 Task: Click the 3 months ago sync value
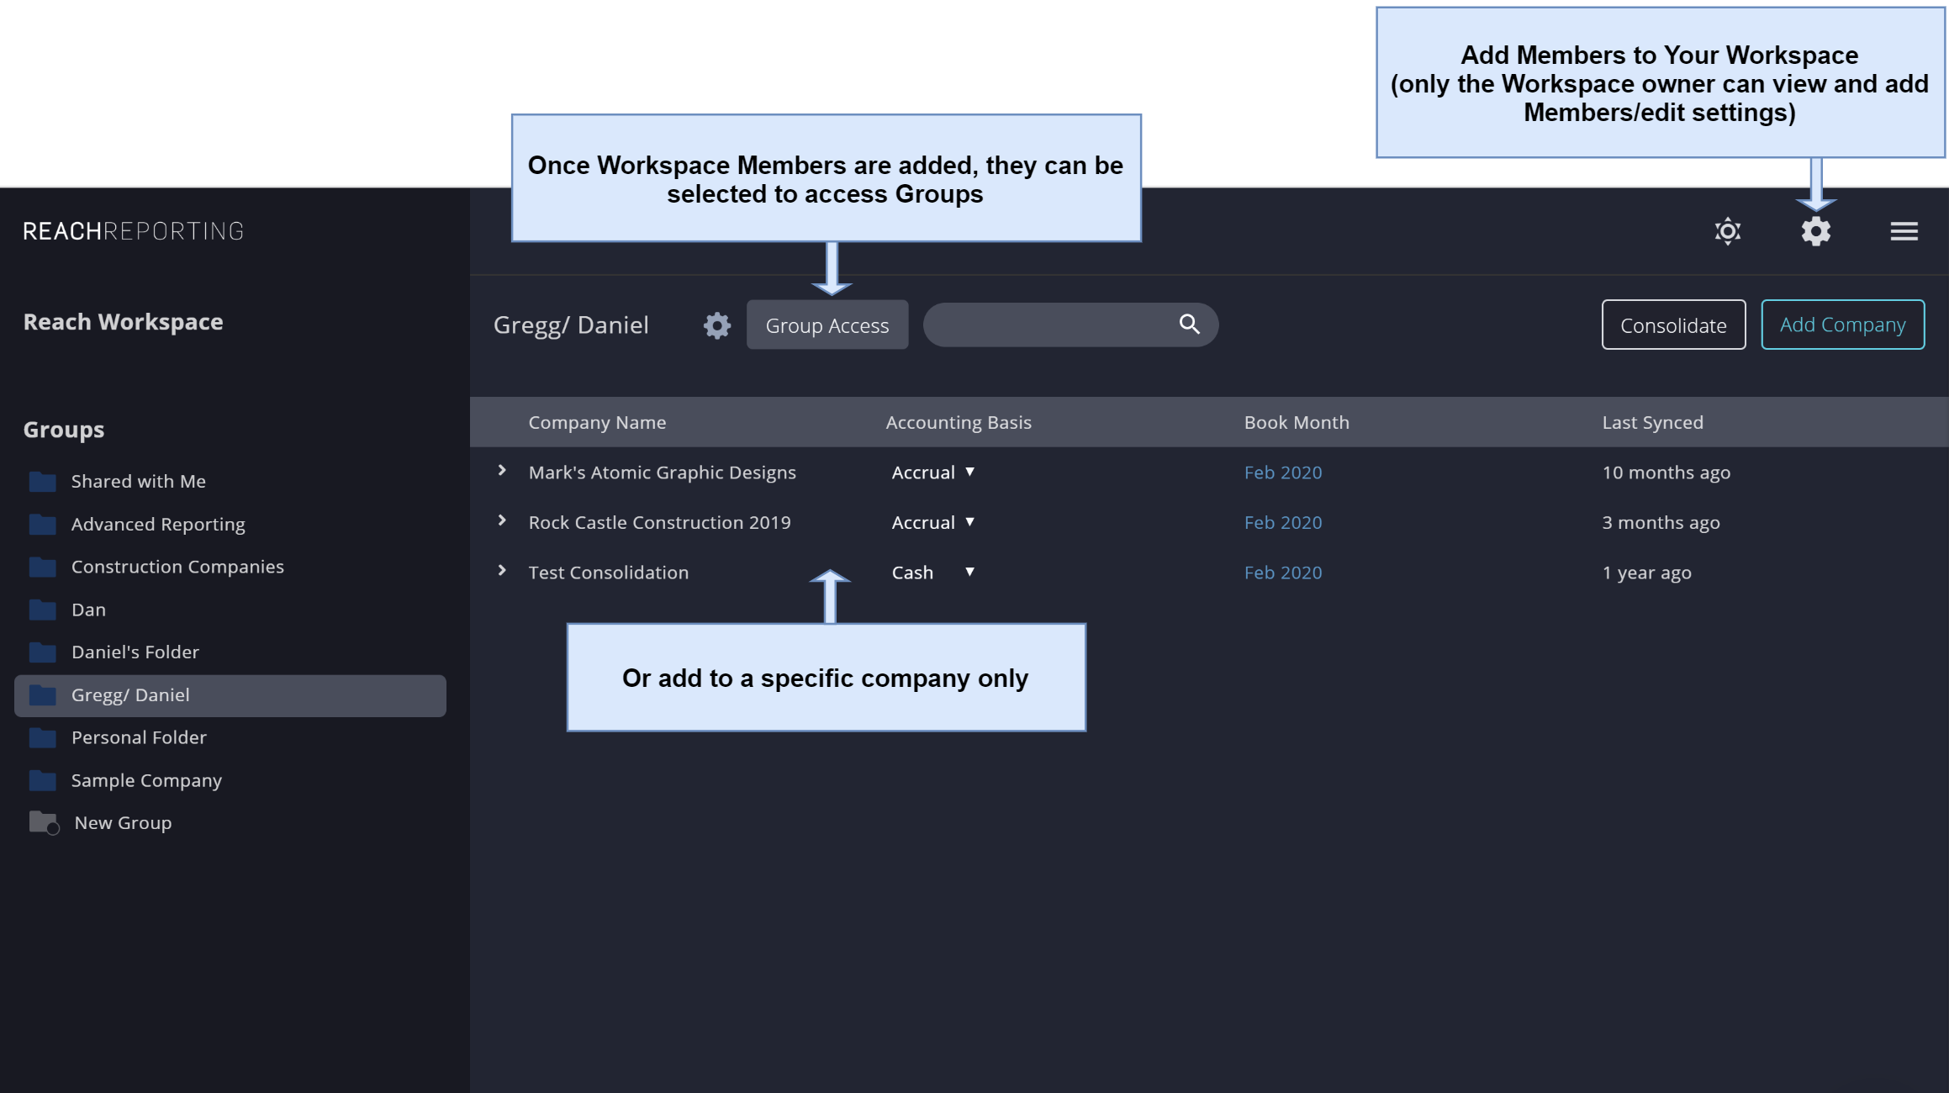1661,522
